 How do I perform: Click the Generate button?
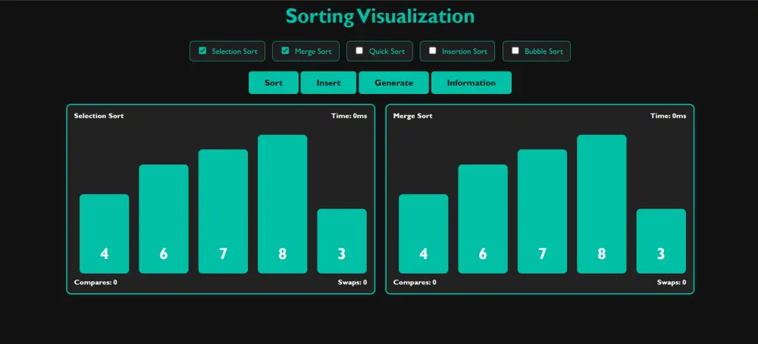coord(393,83)
